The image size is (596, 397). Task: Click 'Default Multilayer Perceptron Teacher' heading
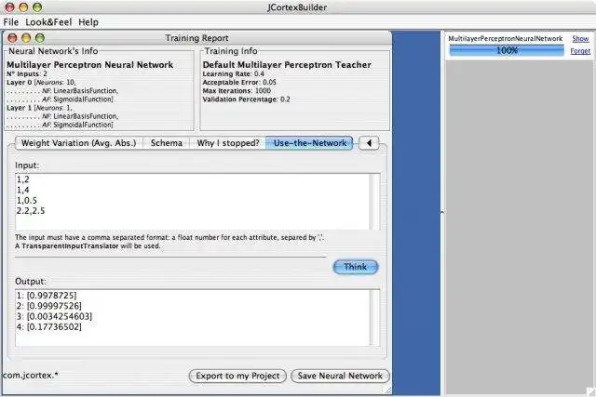[287, 65]
